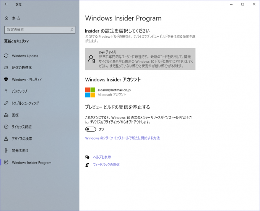The height and width of the screenshot is (211, 260).
Task: Minimize the settings window
Action: [x=231, y=4]
